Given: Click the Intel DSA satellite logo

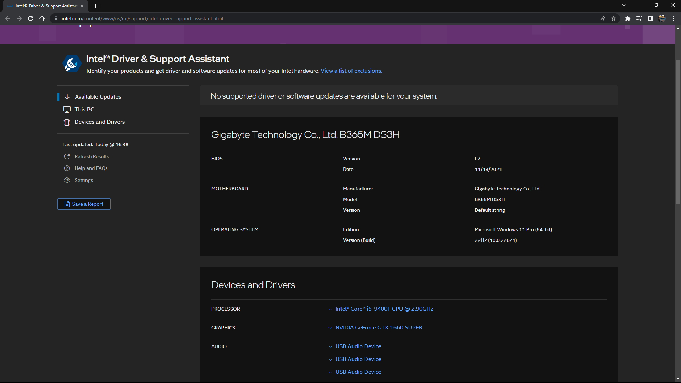Looking at the screenshot, I should pos(72,63).
